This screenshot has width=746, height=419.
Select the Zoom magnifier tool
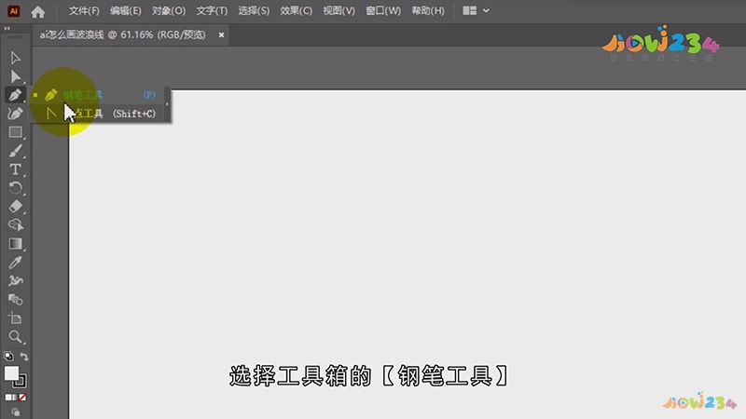(x=15, y=337)
